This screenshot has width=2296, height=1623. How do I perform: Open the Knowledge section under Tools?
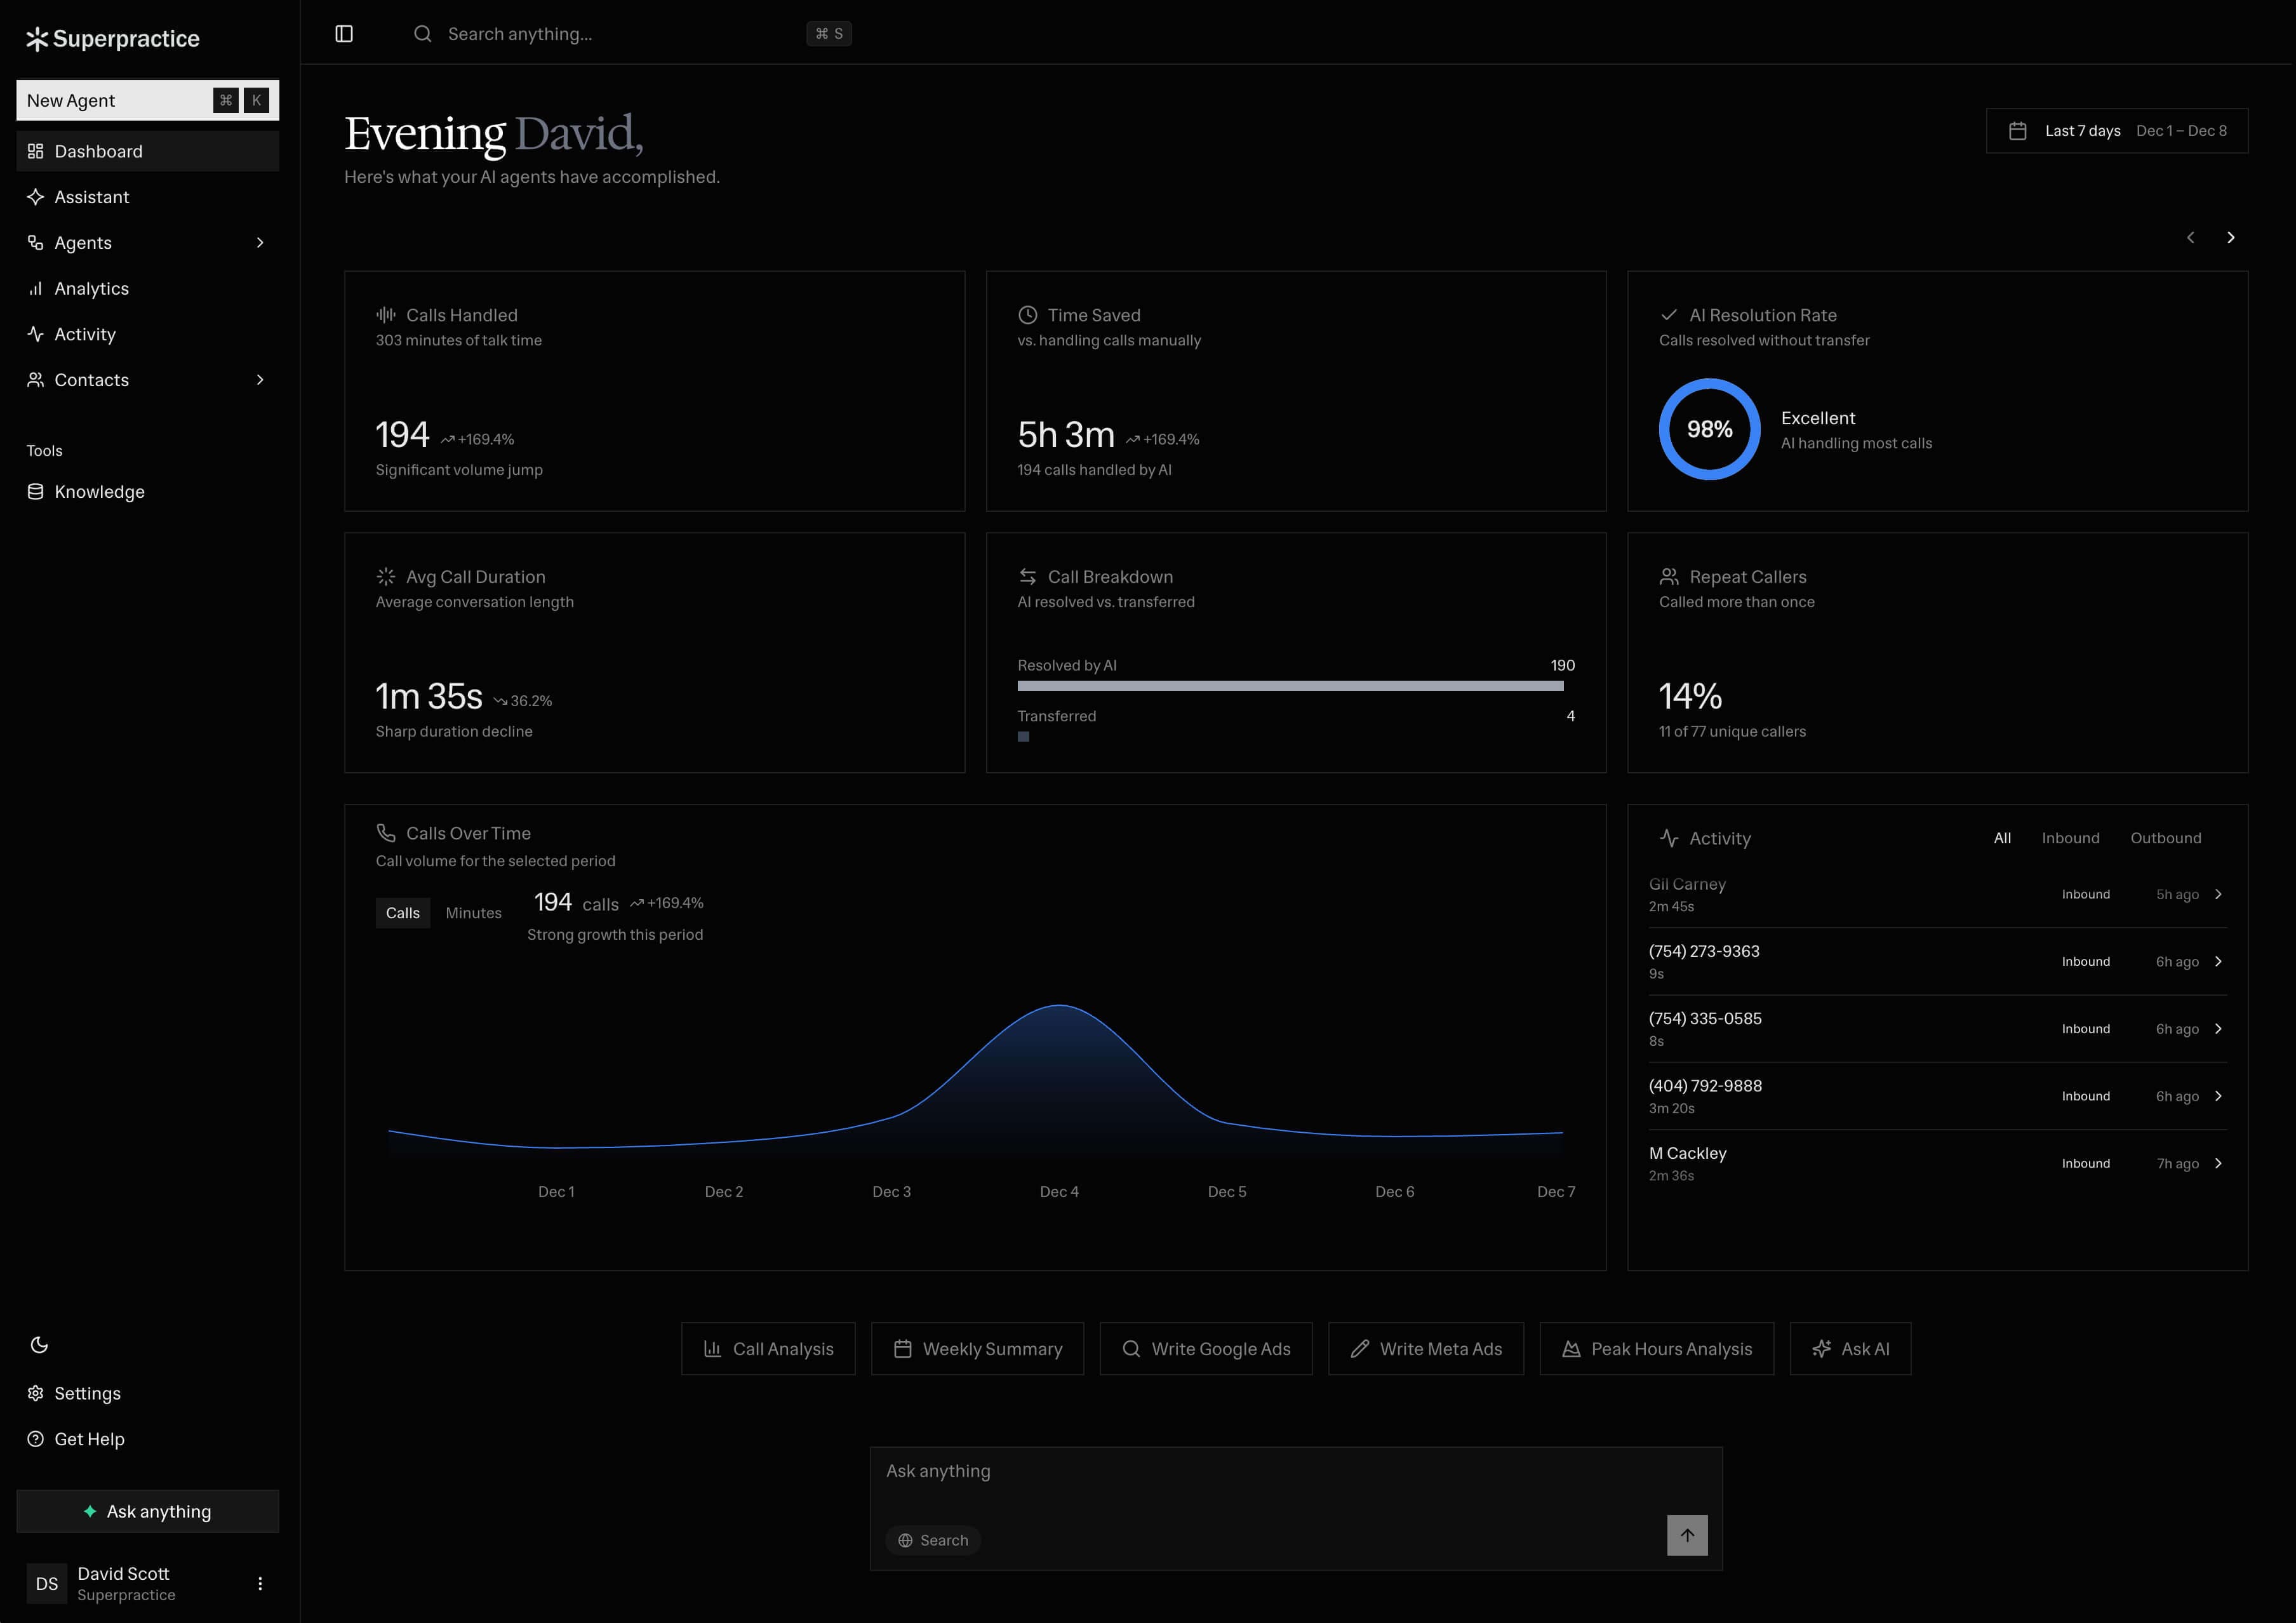tap(99, 491)
